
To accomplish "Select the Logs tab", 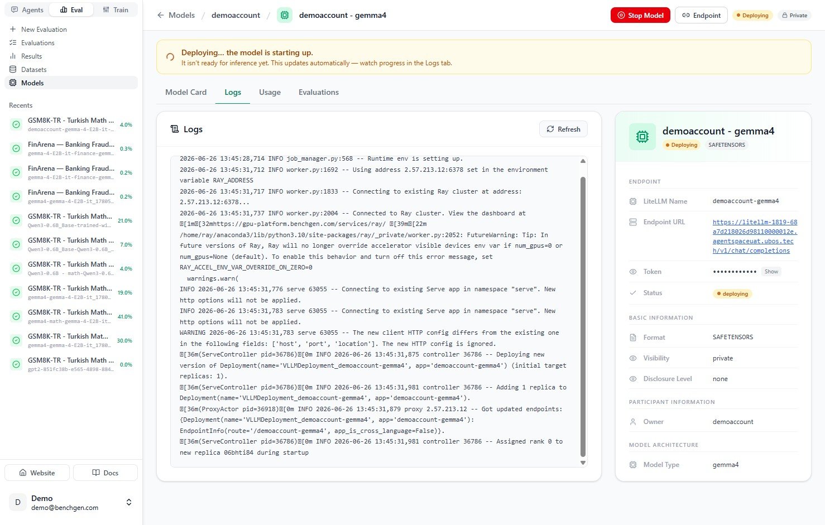I will point(233,92).
